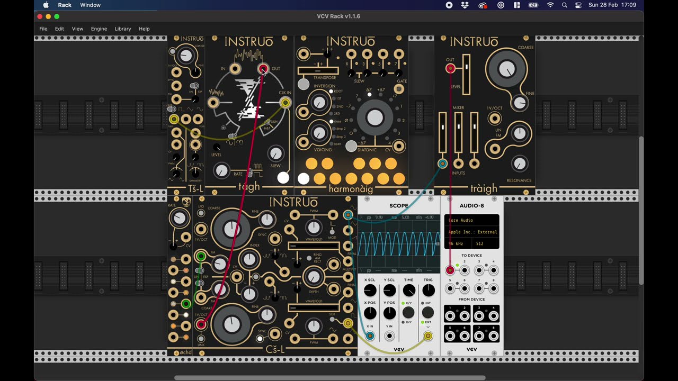
Task: Click the TRANSPOSE slider on harmonàig
Action: pos(318,71)
